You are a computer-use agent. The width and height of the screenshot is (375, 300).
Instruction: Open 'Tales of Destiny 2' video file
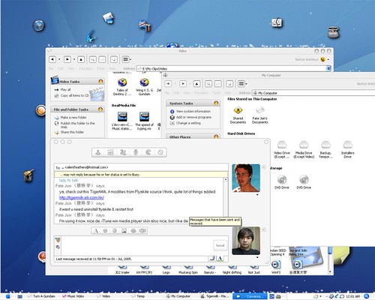[122, 86]
